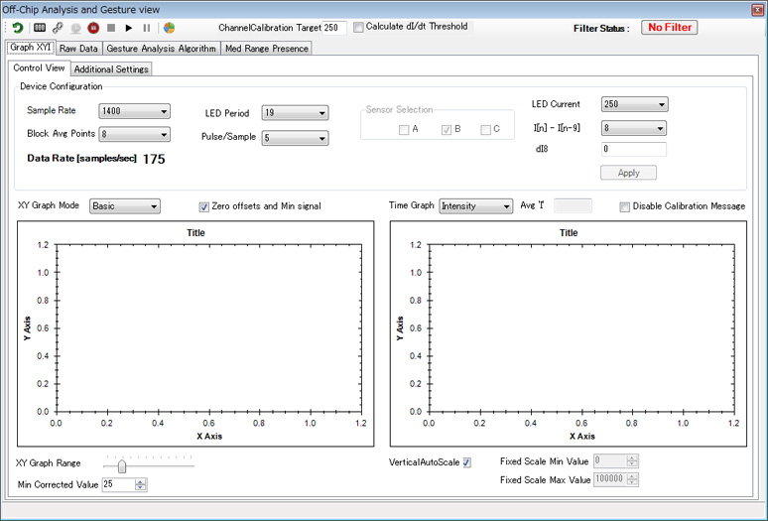Click the Apply button

(x=628, y=173)
